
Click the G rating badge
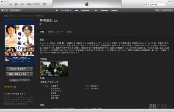click(x=41, y=24)
